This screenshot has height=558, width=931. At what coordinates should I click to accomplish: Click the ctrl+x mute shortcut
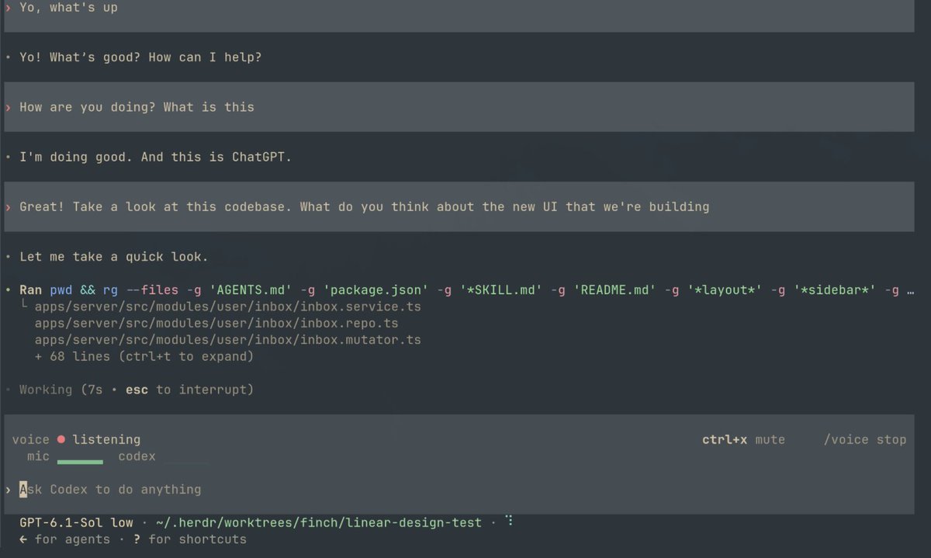click(743, 440)
